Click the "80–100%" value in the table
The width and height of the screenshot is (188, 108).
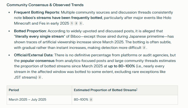pyautogui.click(x=81, y=100)
